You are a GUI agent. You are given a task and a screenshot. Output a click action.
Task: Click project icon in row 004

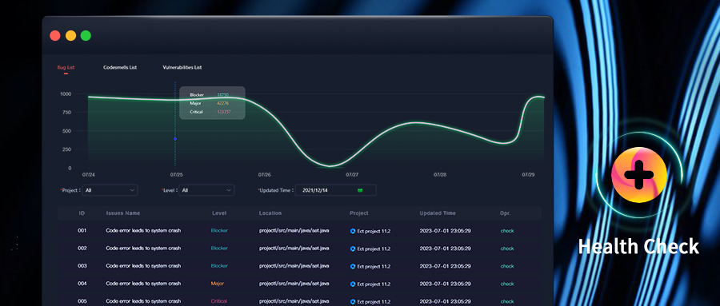click(x=353, y=284)
